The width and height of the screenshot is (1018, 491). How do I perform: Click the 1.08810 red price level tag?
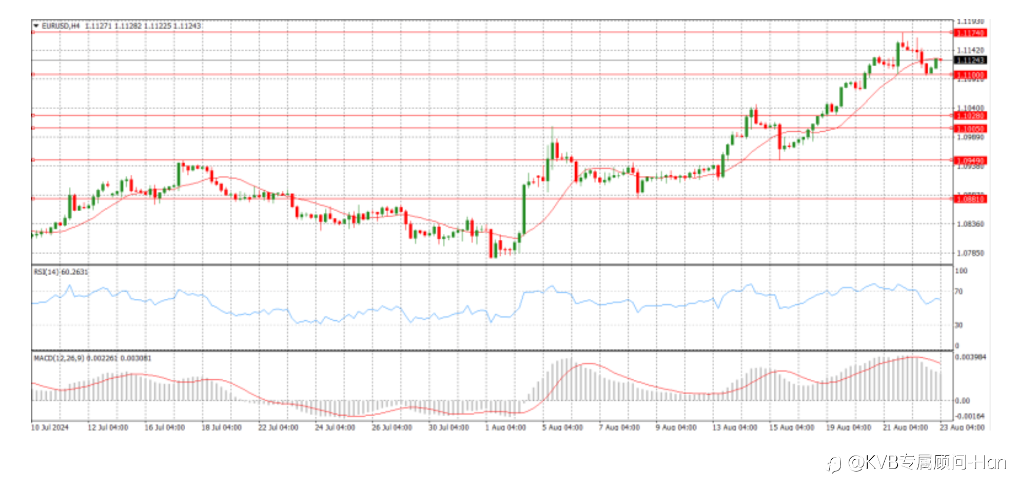click(970, 199)
